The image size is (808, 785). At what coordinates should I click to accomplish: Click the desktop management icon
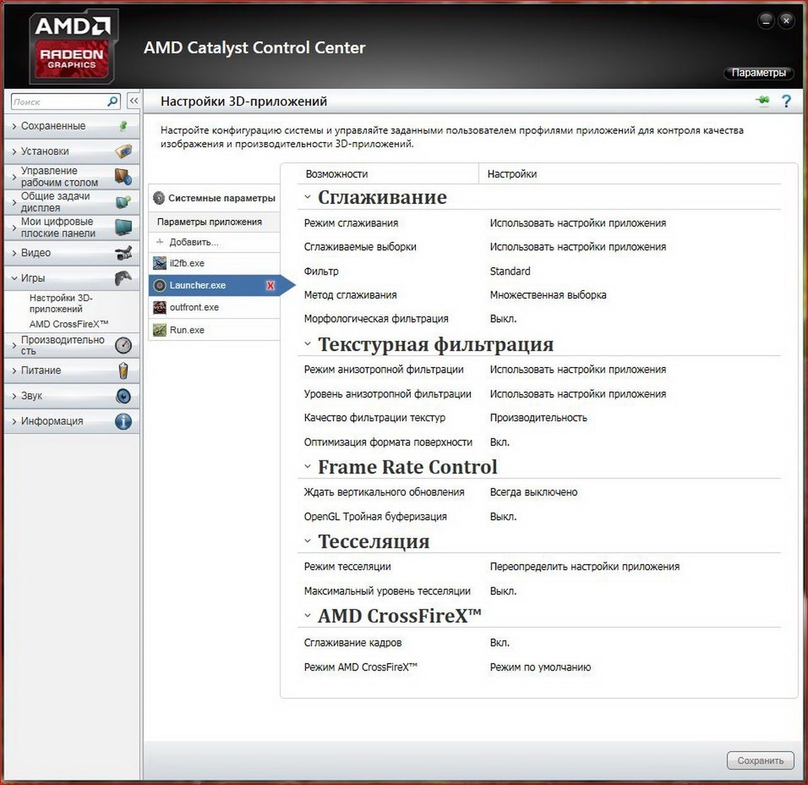click(124, 176)
